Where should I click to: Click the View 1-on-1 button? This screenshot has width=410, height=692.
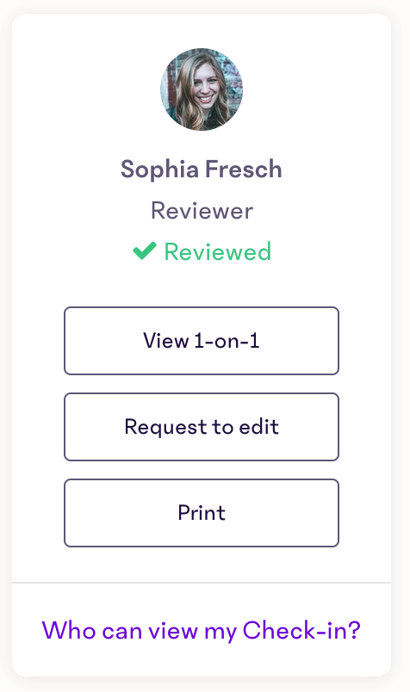coord(202,341)
